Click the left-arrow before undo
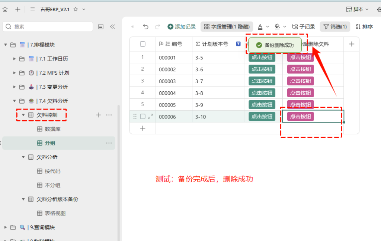381x241 pixels. (132, 27)
